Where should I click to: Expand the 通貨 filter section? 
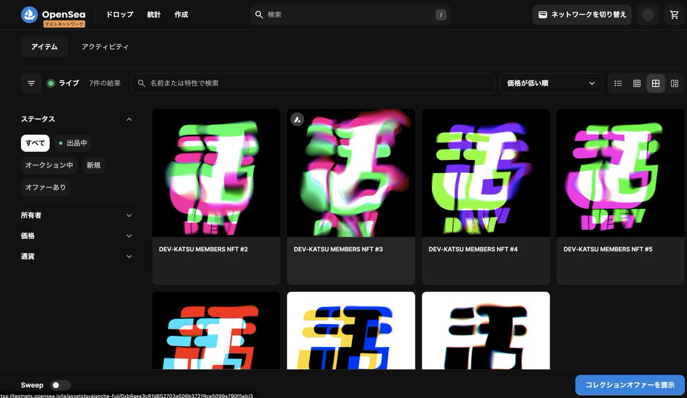coord(77,256)
